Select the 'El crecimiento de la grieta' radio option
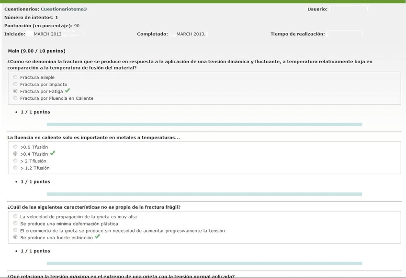 tap(16, 230)
